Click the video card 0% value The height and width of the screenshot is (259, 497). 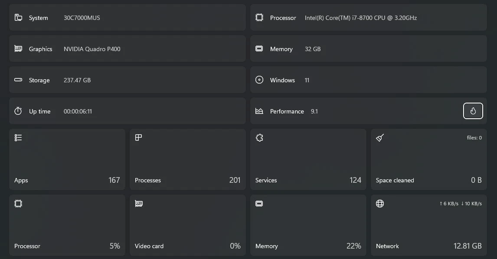pos(235,246)
